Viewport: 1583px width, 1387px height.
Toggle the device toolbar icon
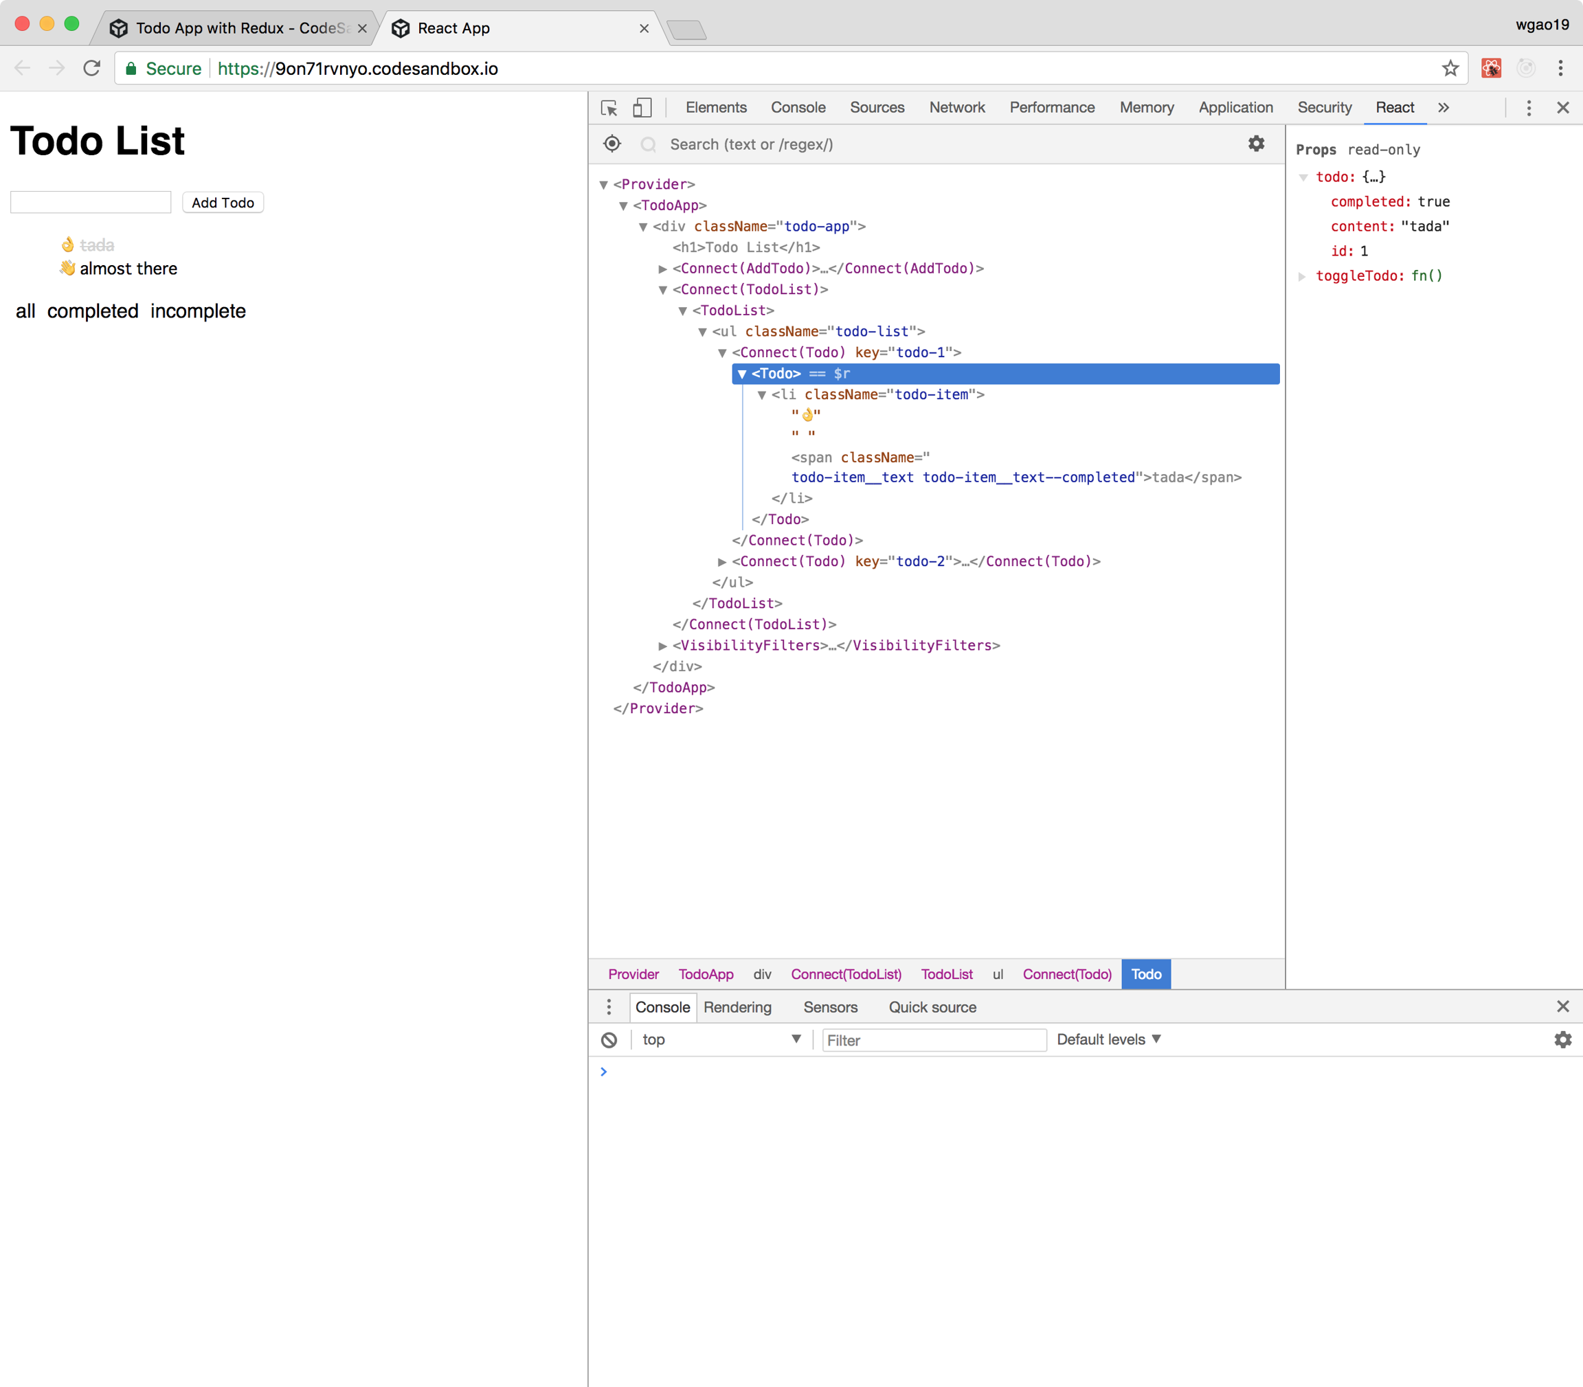[642, 108]
